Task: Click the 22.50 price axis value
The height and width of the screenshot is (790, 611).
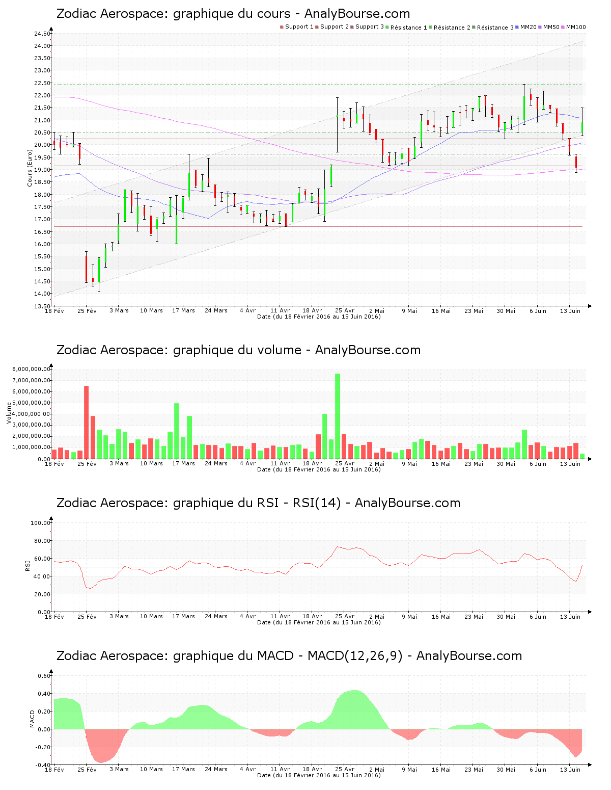Action: tap(42, 83)
